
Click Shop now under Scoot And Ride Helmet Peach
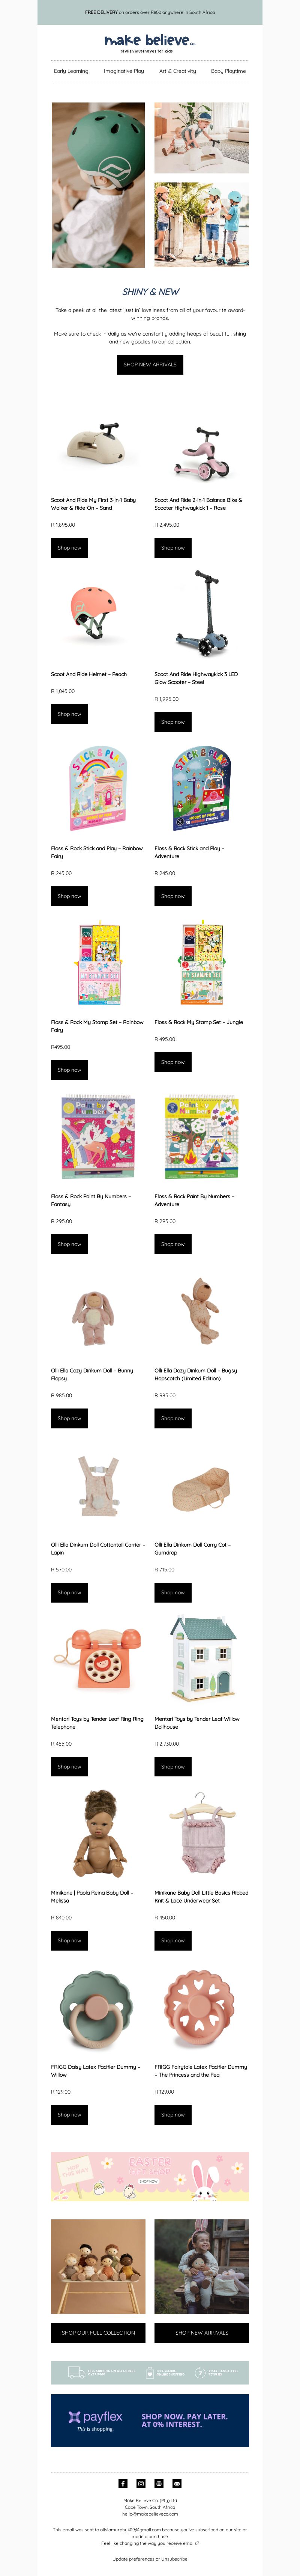pyautogui.click(x=69, y=714)
